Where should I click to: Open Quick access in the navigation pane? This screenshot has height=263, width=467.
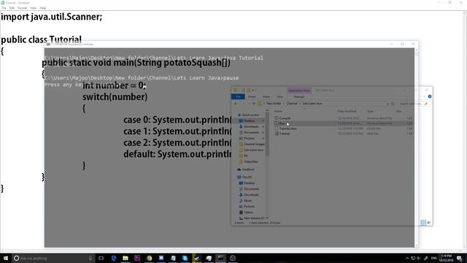click(x=250, y=115)
